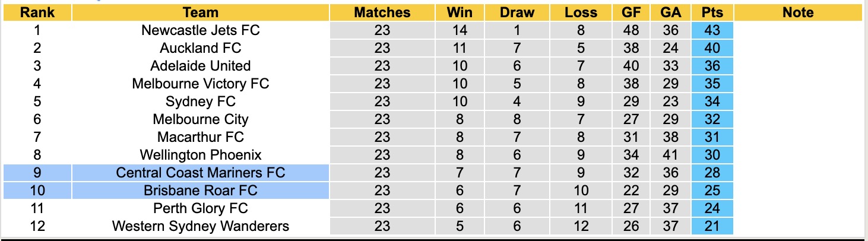Click Western Sydney Wanderers team name
The height and width of the screenshot is (241, 868).
click(201, 226)
